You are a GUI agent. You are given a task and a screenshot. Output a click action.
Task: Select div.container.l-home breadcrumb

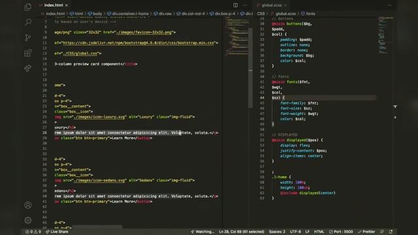(x=128, y=14)
